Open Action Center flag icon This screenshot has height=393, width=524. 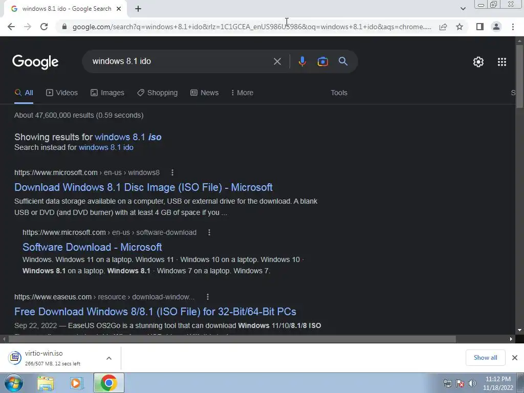pyautogui.click(x=460, y=383)
